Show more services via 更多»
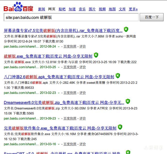 tap(133, 9)
